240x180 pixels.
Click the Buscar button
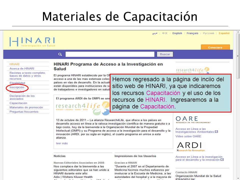click(165, 54)
